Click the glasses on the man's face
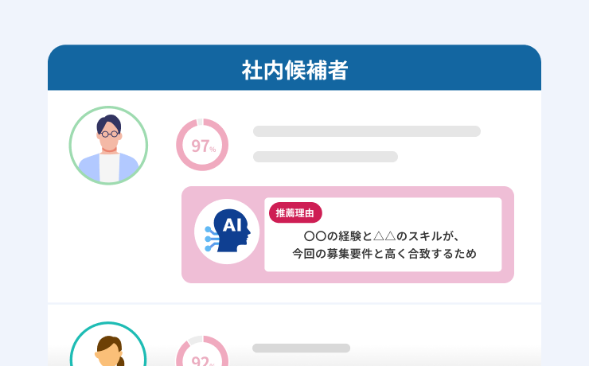The height and width of the screenshot is (366, 589). (108, 134)
